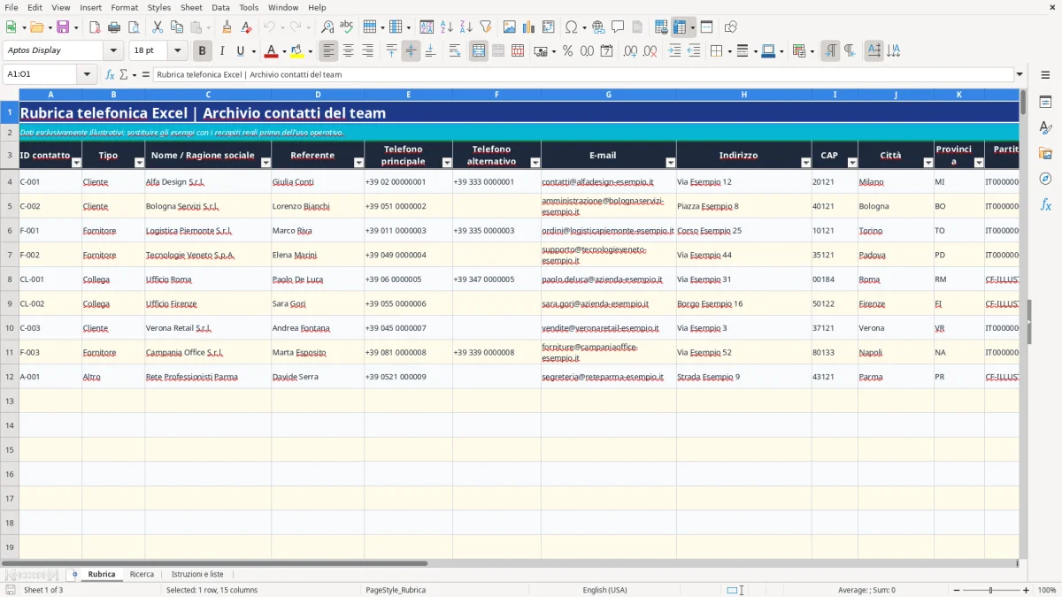Export directly as PDF
This screenshot has width=1062, height=597.
point(95,27)
